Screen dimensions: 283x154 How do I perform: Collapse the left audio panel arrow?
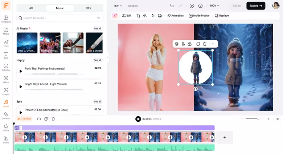108,57
